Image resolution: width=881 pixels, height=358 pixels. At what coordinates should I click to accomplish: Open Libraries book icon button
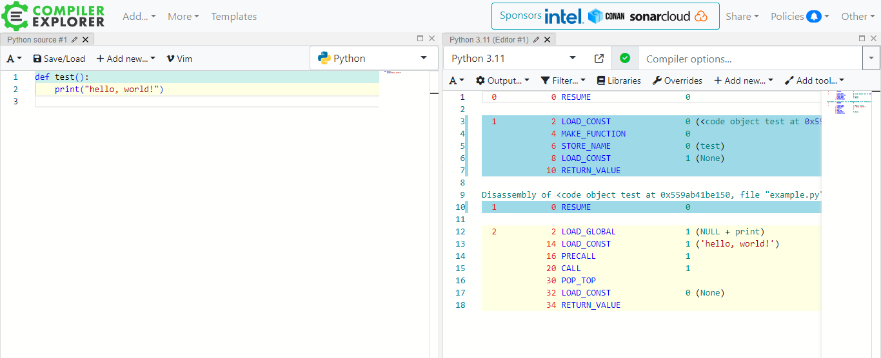click(x=619, y=80)
